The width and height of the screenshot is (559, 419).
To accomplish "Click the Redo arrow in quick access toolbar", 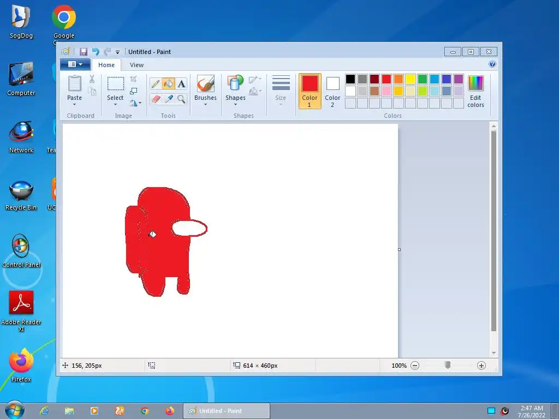I will pyautogui.click(x=107, y=52).
